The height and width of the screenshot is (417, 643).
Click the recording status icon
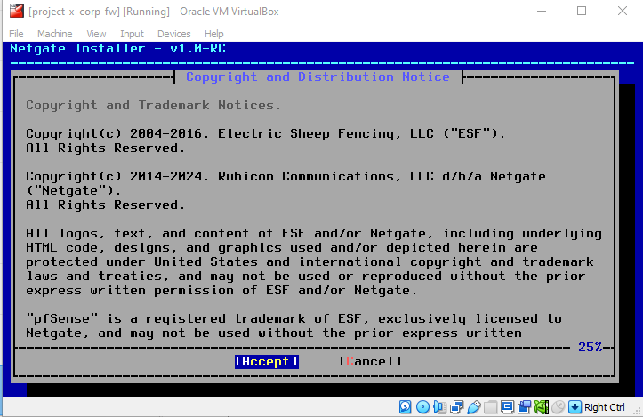coord(524,407)
